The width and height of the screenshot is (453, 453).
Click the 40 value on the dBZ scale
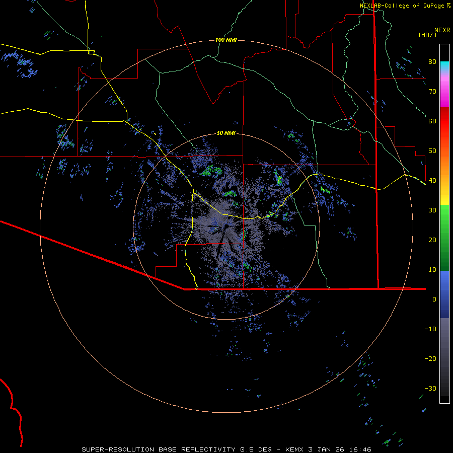(x=432, y=181)
